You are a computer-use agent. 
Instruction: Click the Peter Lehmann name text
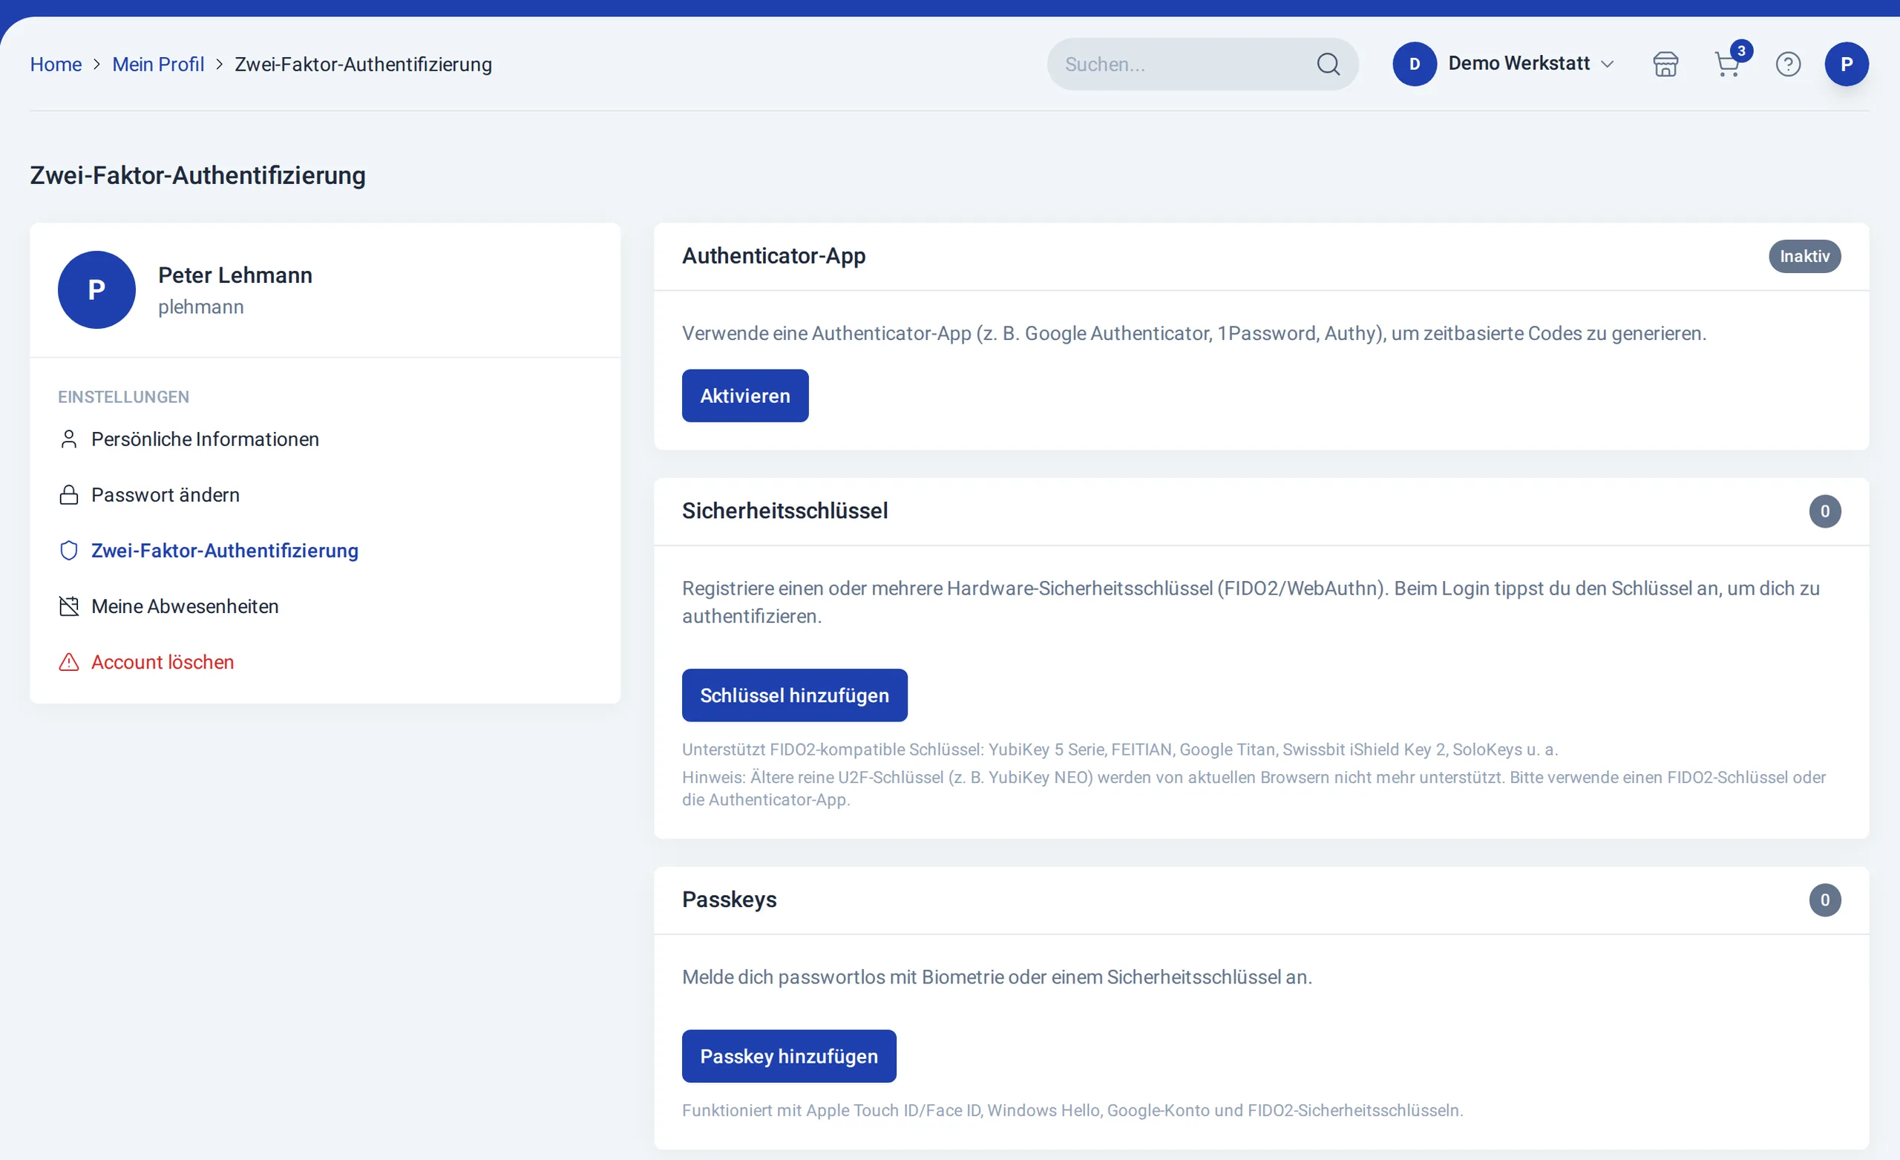point(235,275)
